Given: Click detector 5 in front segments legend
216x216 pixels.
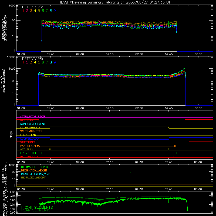Looking at the screenshot, I should pos(39,11).
